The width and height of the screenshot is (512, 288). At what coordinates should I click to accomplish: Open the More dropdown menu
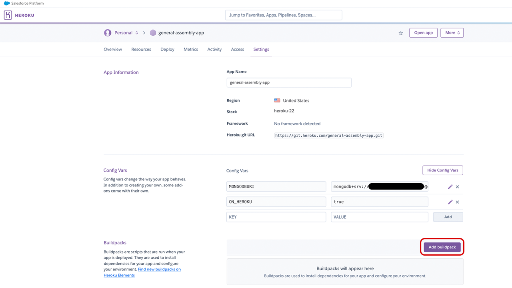[452, 33]
